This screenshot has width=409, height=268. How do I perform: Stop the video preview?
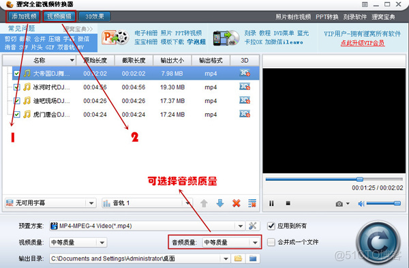click(288, 203)
